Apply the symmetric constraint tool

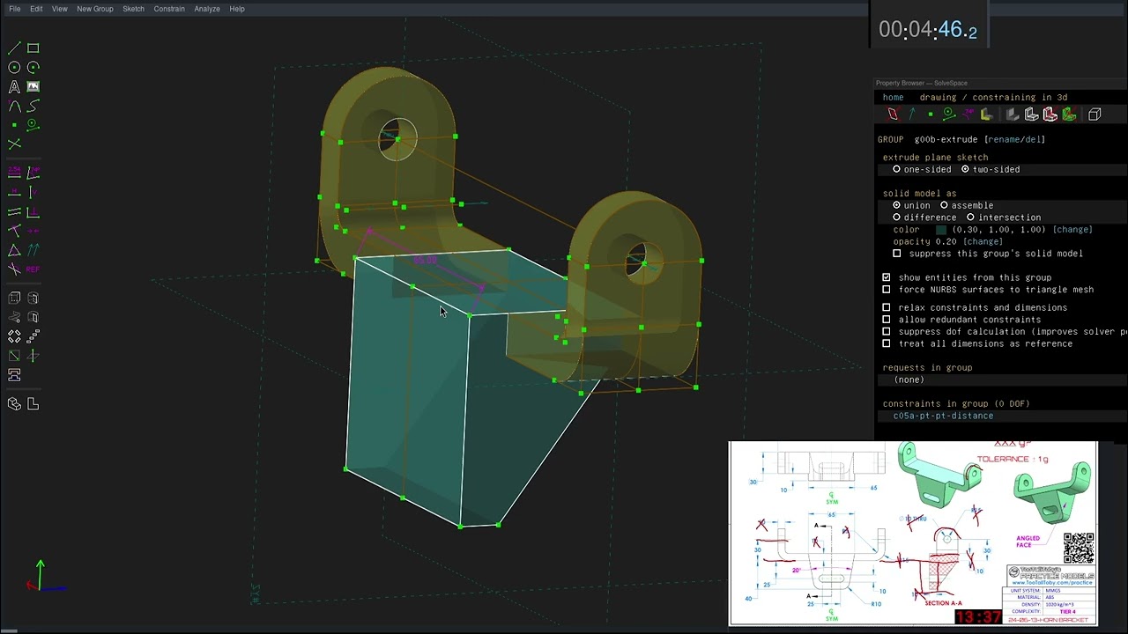pos(33,231)
